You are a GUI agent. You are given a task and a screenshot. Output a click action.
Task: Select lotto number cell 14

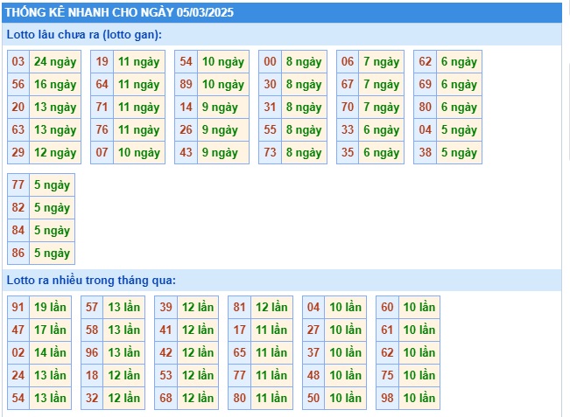186,107
